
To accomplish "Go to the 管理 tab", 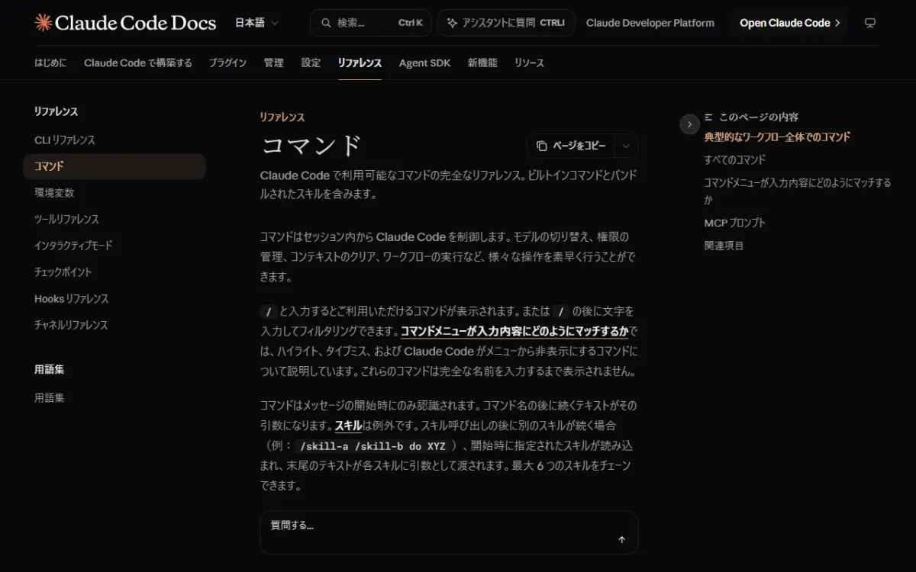I will point(273,63).
